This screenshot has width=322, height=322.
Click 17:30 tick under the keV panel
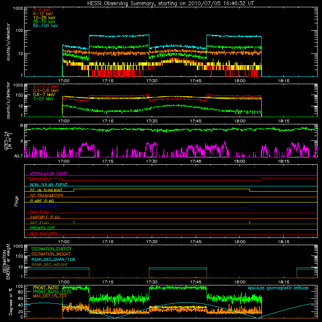pos(152,81)
